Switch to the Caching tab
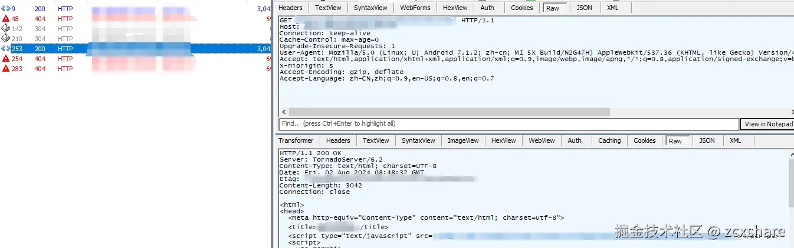The image size is (794, 248). 609,140
